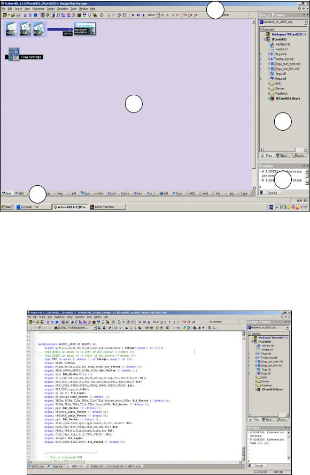Expand the TestBench folder in the top tree
The width and height of the screenshot is (310, 475).
(268, 93)
